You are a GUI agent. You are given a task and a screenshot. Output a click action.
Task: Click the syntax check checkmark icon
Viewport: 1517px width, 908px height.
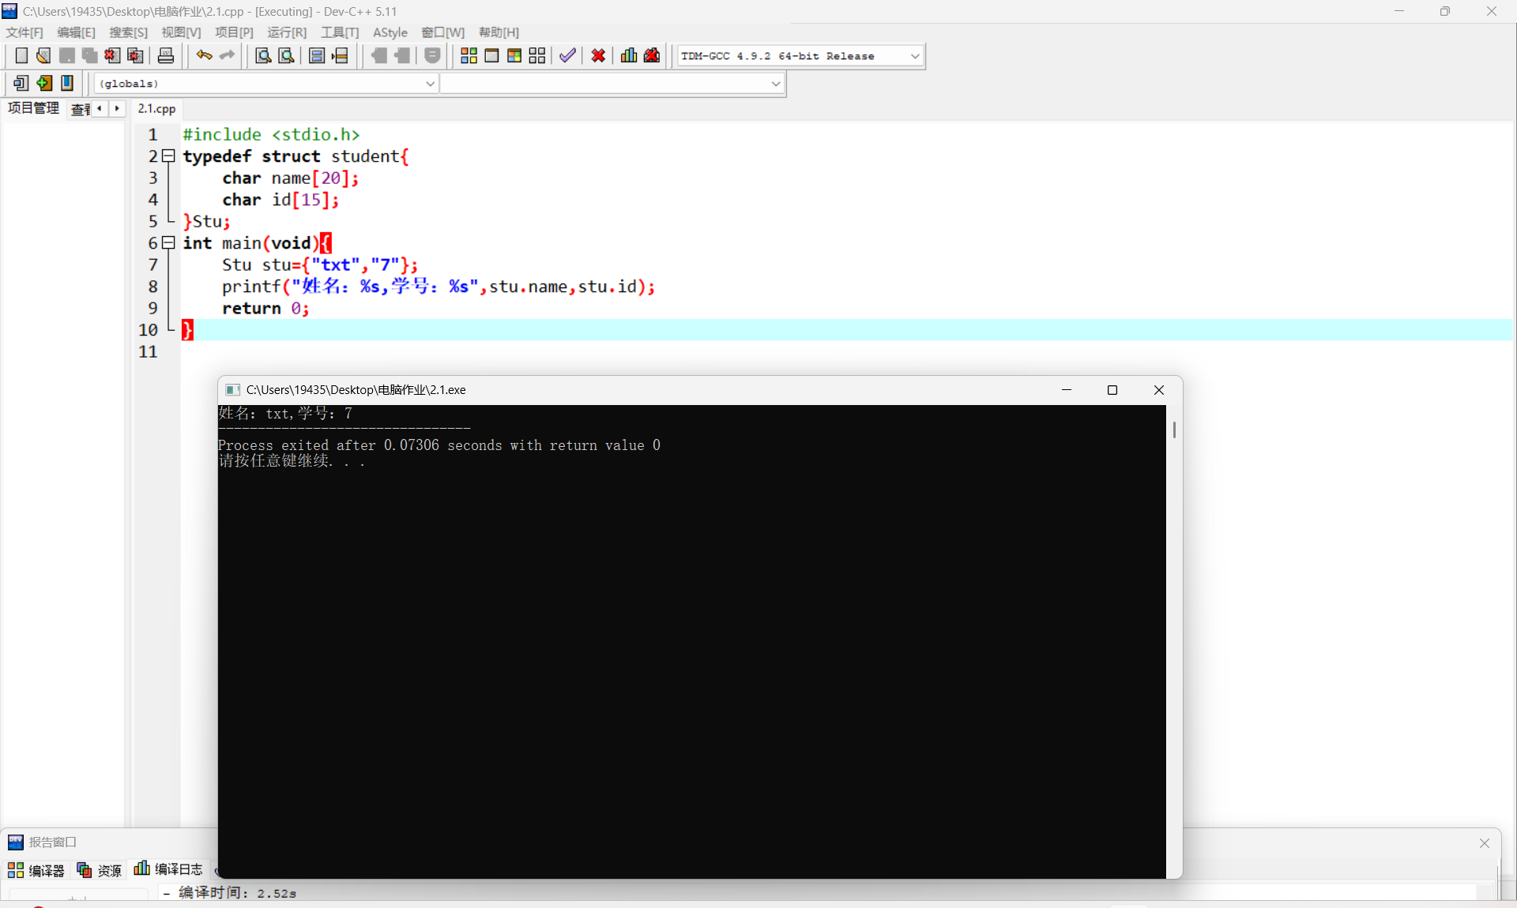[x=567, y=55]
